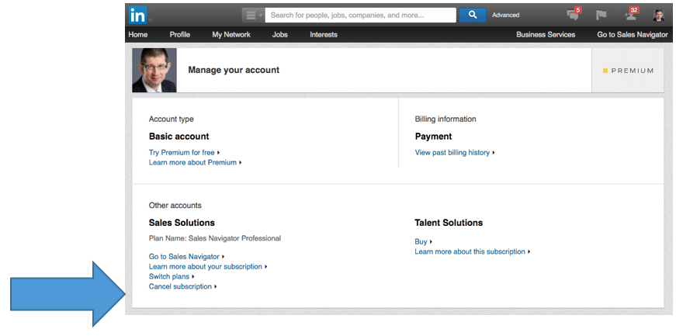Click the LinkedIn logo icon
The height and width of the screenshot is (336, 676).
(x=137, y=15)
